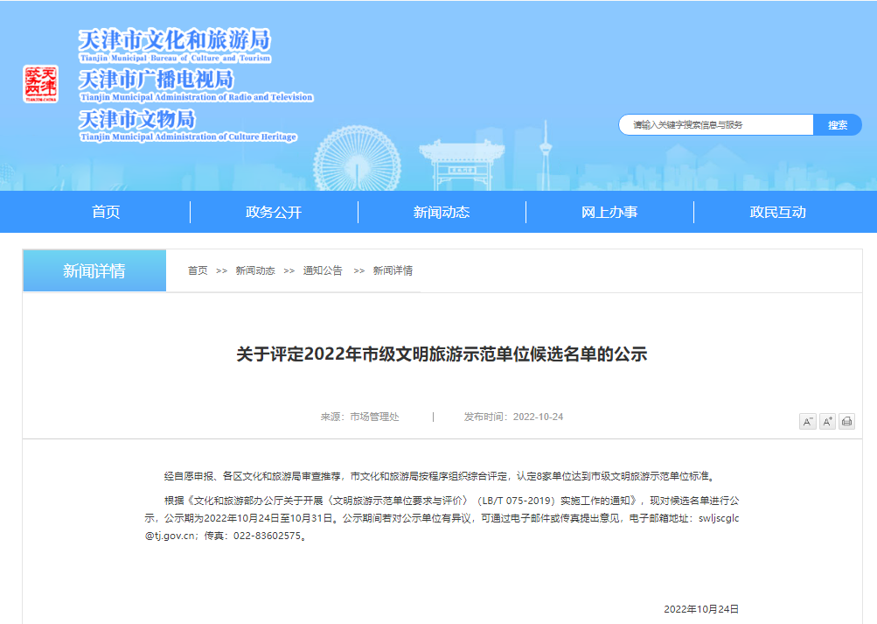Focus the keyword search input field
The width and height of the screenshot is (877, 624).
pyautogui.click(x=717, y=125)
